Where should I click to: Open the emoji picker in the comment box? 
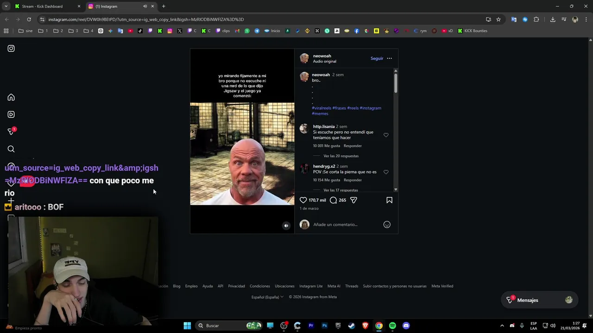pyautogui.click(x=387, y=225)
